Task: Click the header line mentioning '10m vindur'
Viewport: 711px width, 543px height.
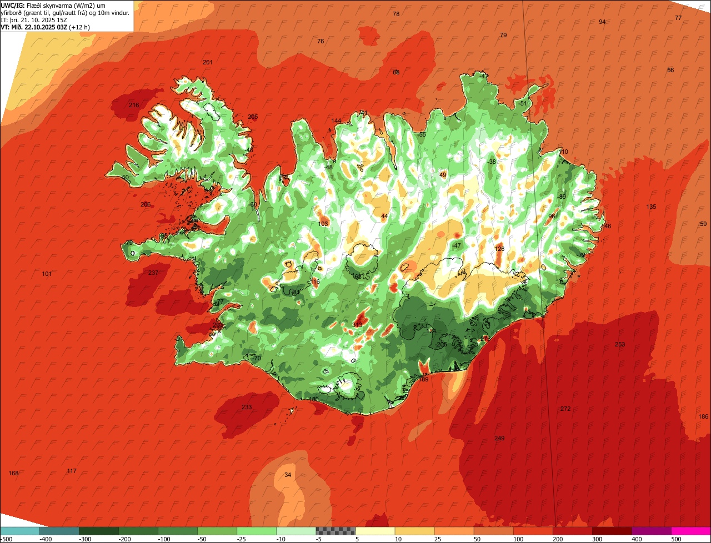Action: [65, 12]
